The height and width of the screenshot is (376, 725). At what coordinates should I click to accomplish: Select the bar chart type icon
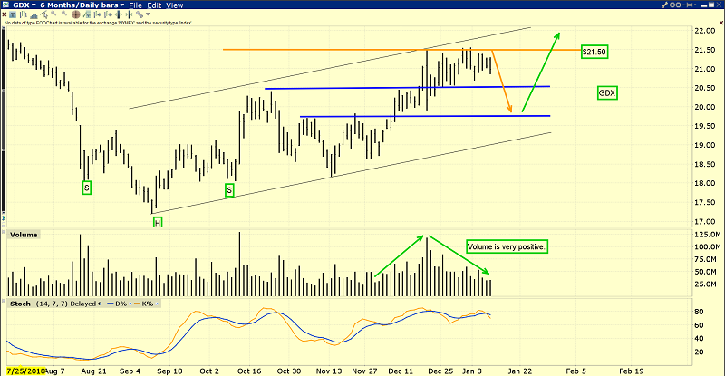click(24, 14)
